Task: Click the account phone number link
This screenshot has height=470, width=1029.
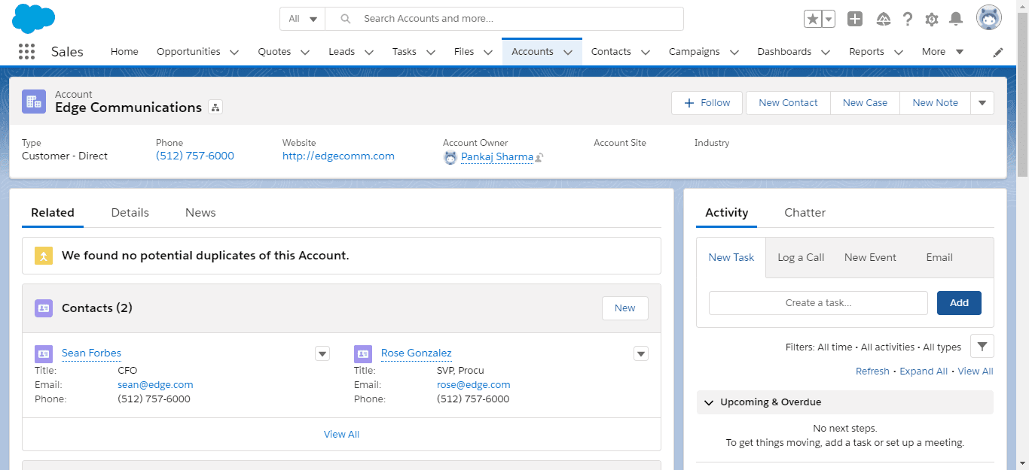Action: 195,156
